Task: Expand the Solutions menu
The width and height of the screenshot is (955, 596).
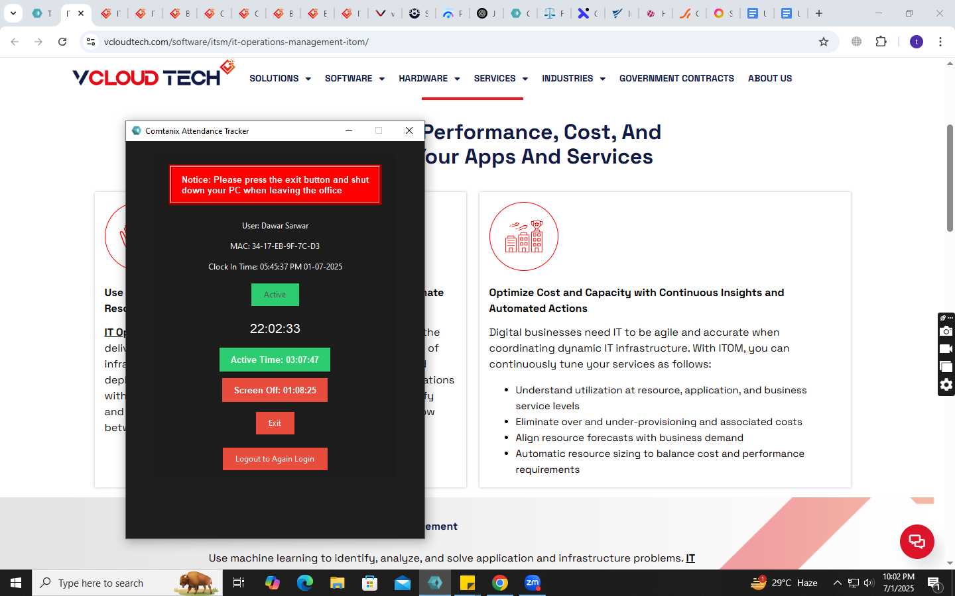Action: click(x=280, y=78)
